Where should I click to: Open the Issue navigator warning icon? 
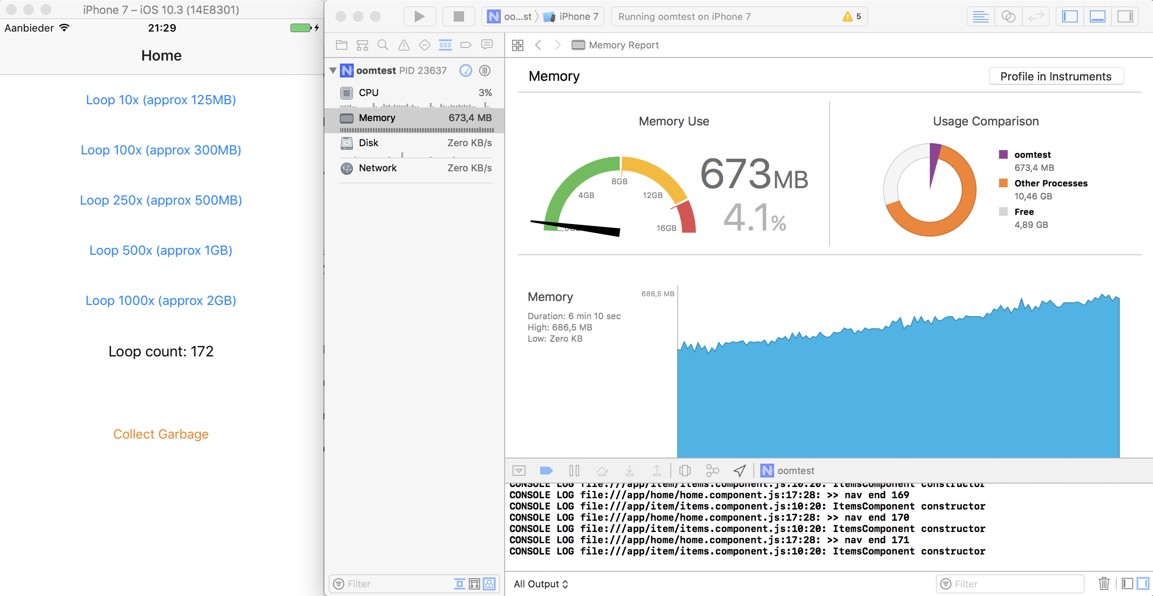click(404, 45)
